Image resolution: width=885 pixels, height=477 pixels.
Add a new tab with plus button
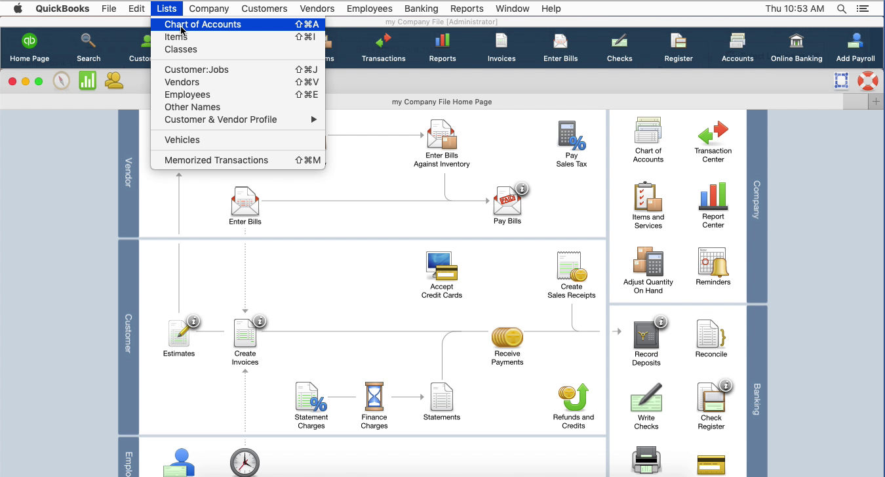point(876,102)
